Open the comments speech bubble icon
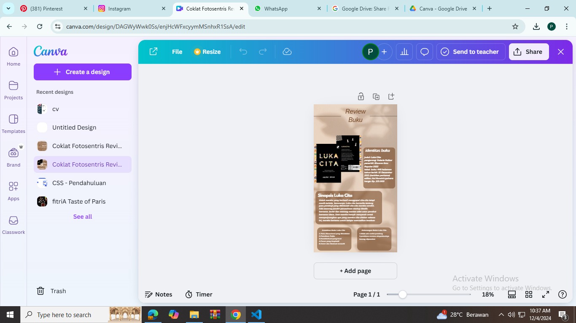 pos(425,52)
